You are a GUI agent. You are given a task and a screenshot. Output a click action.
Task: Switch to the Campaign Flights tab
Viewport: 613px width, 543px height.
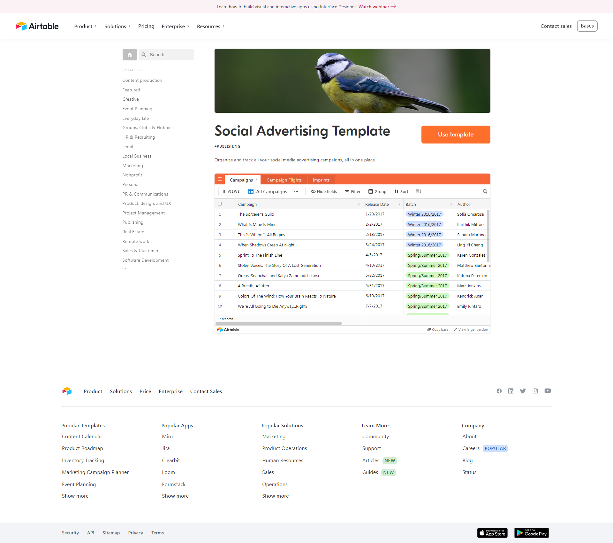point(284,180)
